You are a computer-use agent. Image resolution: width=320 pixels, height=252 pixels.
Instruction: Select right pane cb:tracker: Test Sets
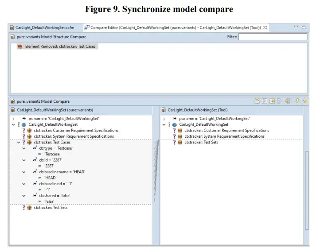[201, 142]
